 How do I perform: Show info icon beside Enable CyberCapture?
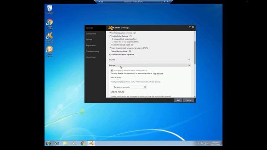(131, 36)
